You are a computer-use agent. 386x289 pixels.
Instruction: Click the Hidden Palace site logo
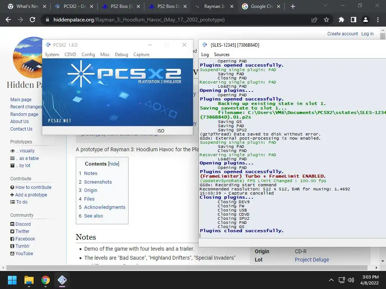[x=28, y=58]
